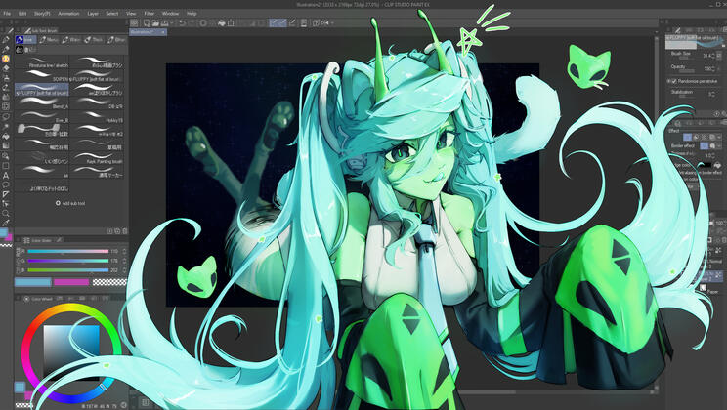Image resolution: width=727 pixels, height=410 pixels.
Task: Open the Layer menu
Action: [93, 14]
